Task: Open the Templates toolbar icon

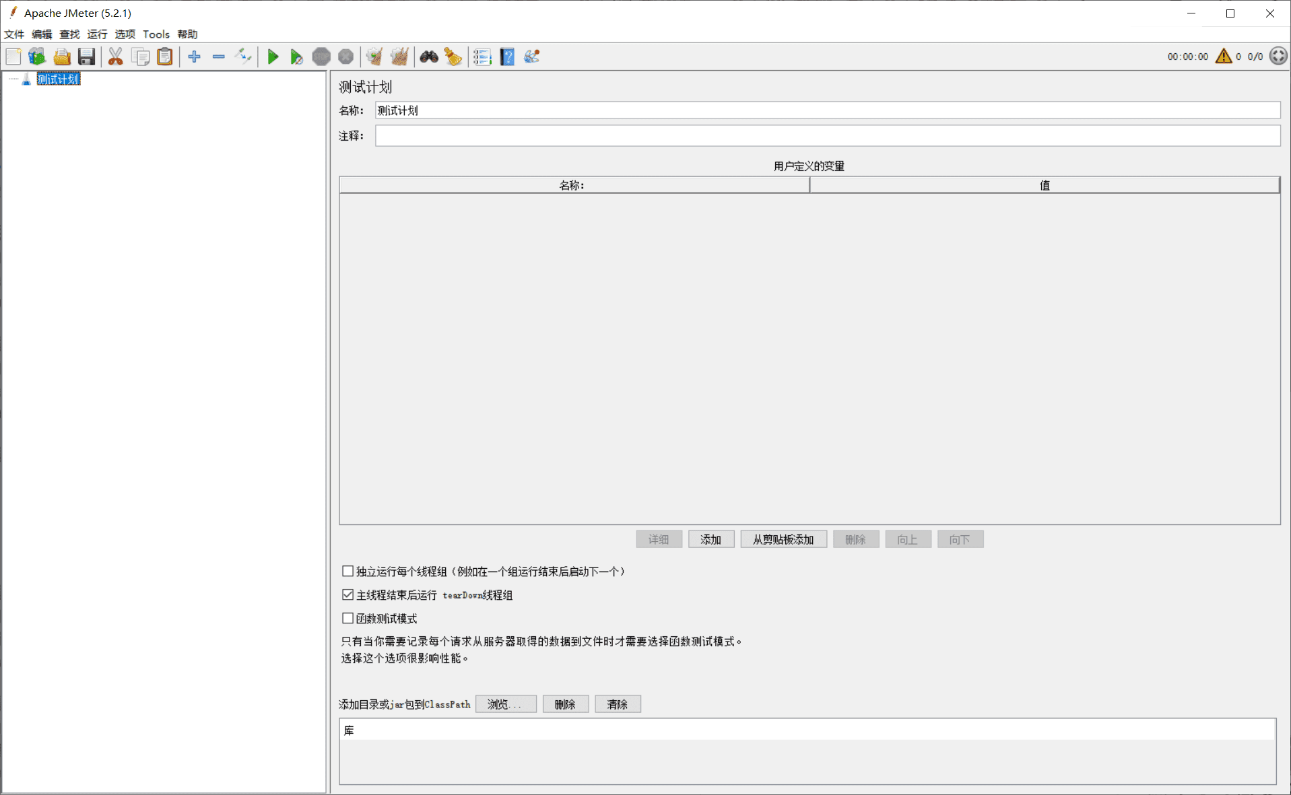Action: (37, 57)
